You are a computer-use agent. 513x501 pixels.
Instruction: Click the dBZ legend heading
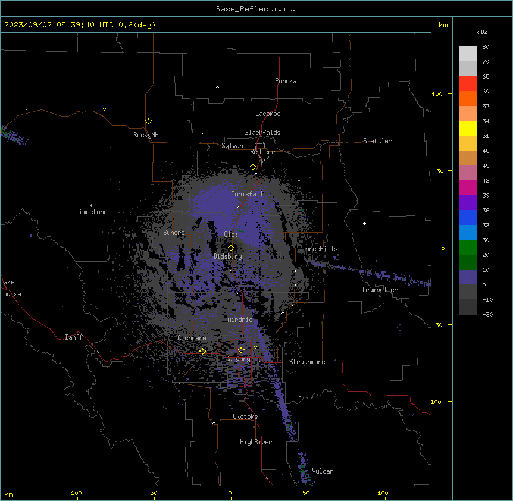click(482, 32)
